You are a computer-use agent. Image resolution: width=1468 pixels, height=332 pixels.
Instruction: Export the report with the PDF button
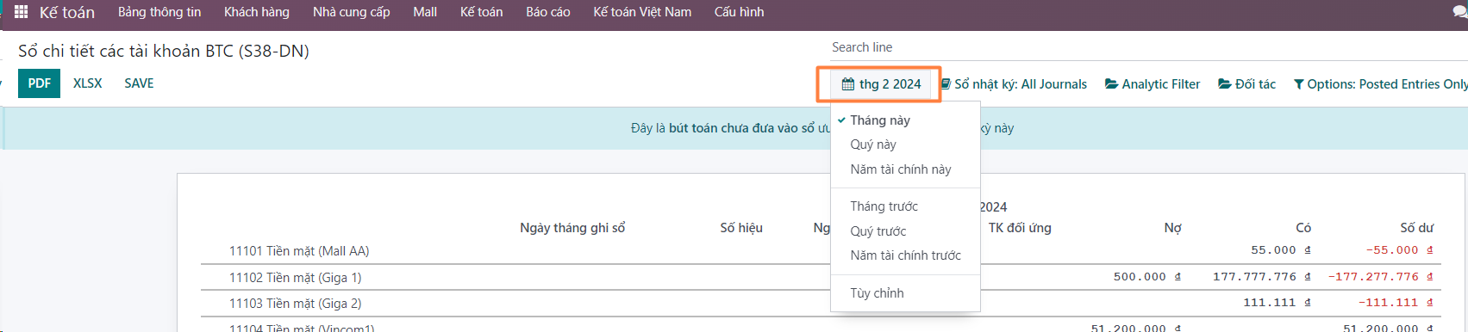40,83
